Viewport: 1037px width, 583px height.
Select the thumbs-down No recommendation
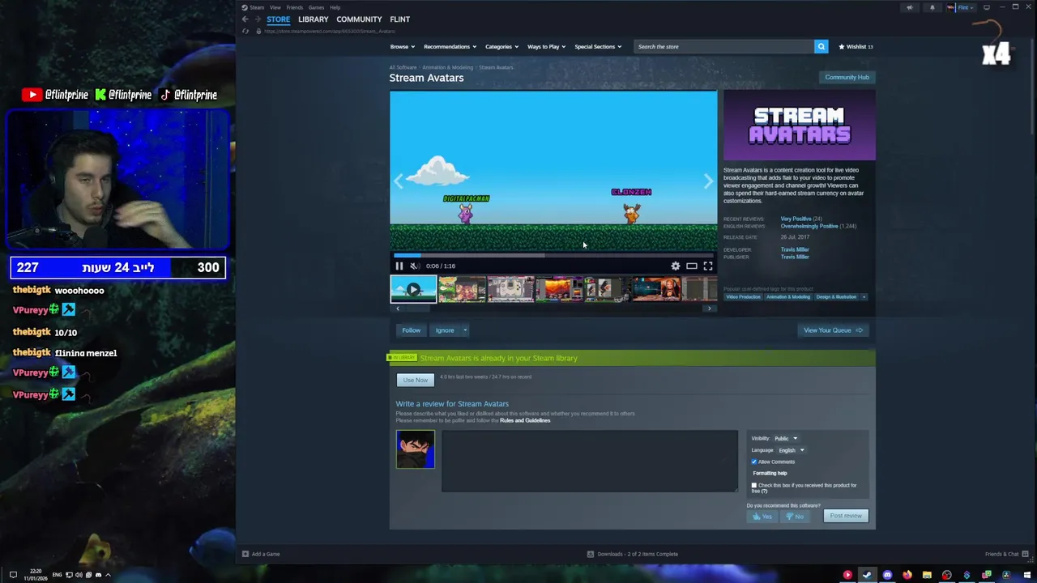coord(795,516)
